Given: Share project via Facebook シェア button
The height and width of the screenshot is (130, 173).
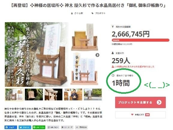Looking at the screenshot, I should tap(11, 127).
